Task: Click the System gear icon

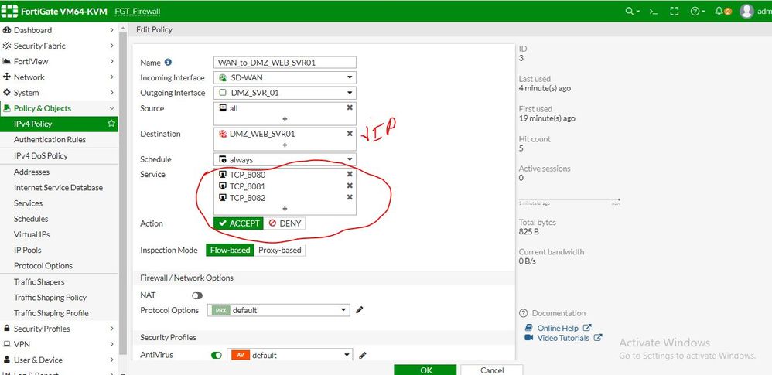Action: coord(7,93)
